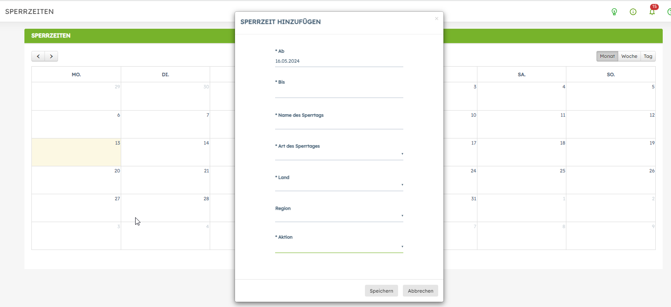Image resolution: width=671 pixels, height=307 pixels.
Task: Expand the Art des Sperrtages dropdown
Action: (x=339, y=154)
